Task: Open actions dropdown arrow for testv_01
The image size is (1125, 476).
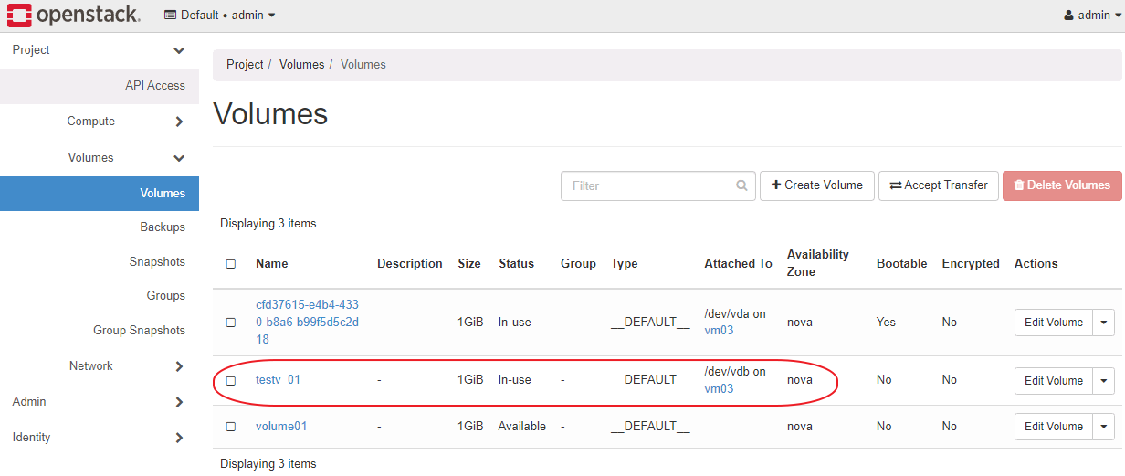Action: (1104, 381)
